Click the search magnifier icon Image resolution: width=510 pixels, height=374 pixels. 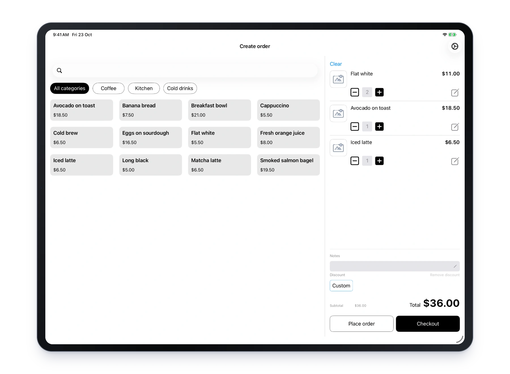(59, 71)
